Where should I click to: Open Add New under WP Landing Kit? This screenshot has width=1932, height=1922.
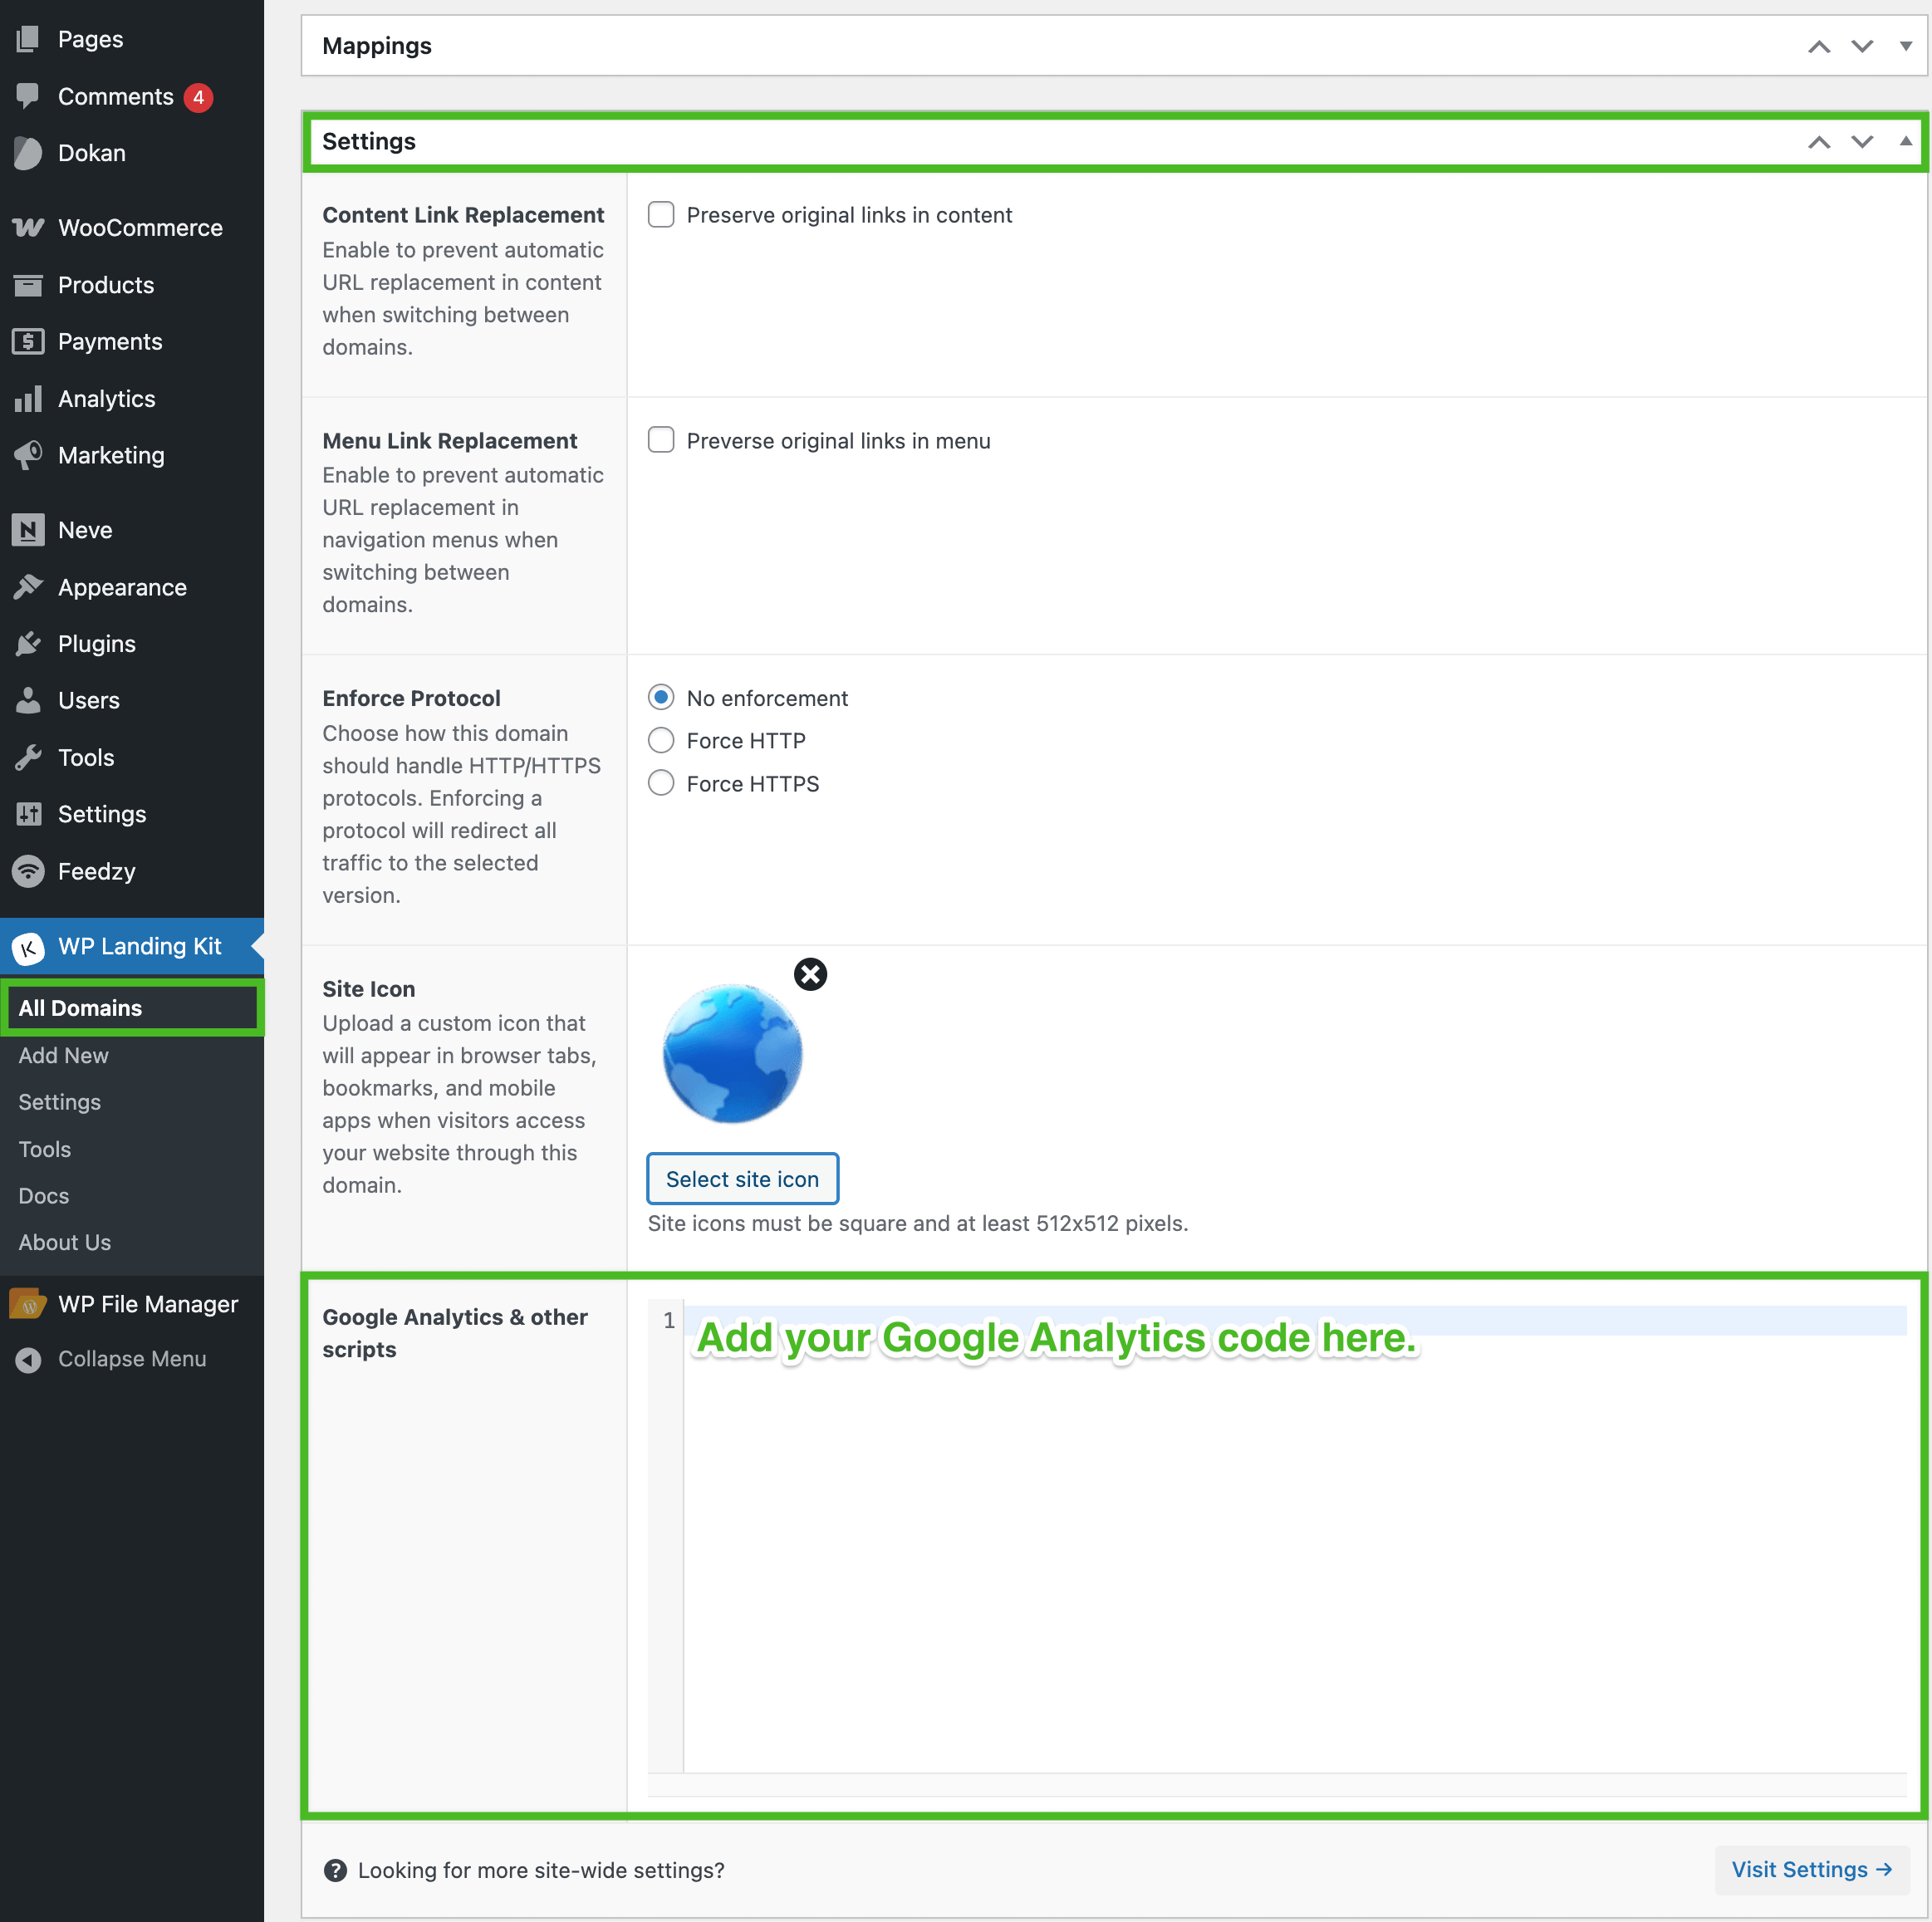tap(63, 1055)
